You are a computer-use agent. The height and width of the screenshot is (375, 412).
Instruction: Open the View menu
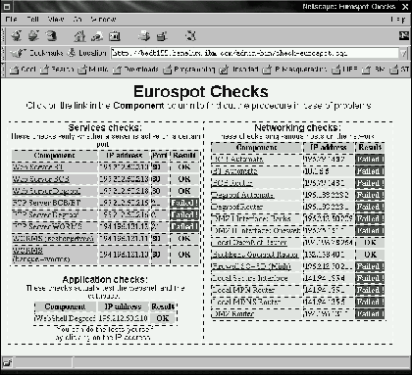56,20
